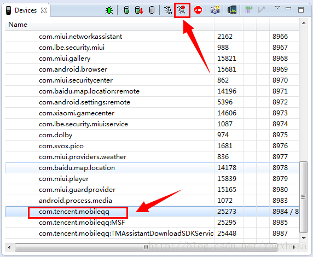Click the Systrace capture icon
This screenshot has width=313, height=257.
coord(248,10)
